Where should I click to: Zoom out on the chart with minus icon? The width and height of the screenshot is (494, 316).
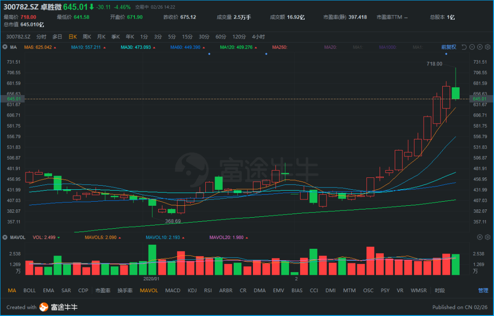pos(472,47)
